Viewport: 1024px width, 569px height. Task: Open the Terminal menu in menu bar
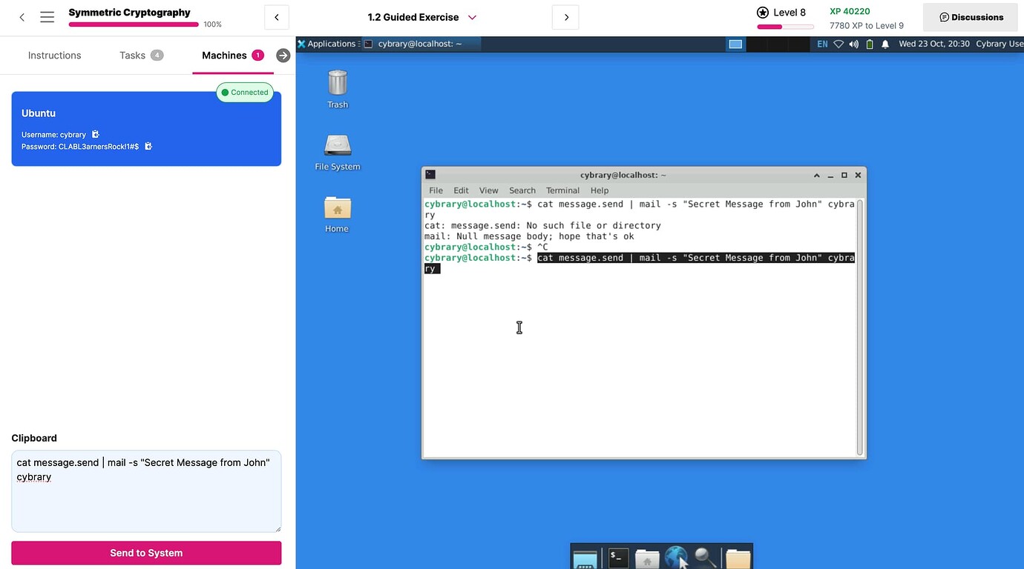click(x=562, y=190)
